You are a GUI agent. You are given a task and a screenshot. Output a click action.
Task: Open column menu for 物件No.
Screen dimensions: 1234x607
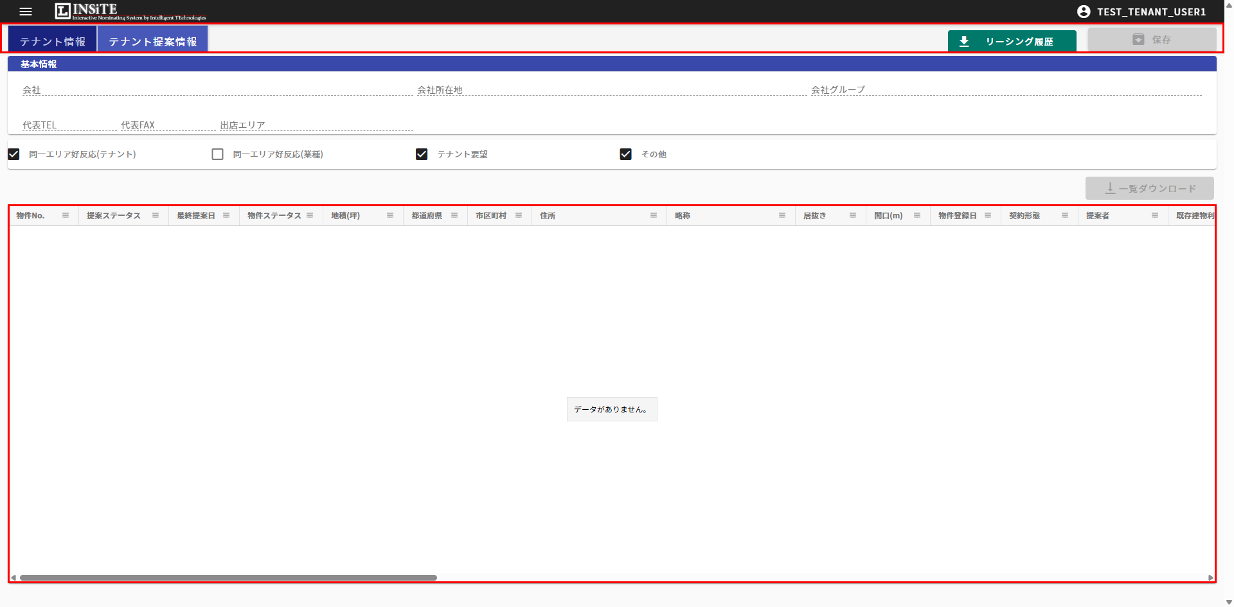point(66,216)
